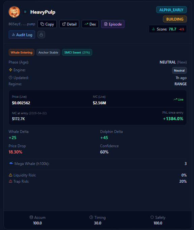Screen dimensions: 194x230
Task: Click the Liquidity Risk warning icon
Action: tap(10, 175)
